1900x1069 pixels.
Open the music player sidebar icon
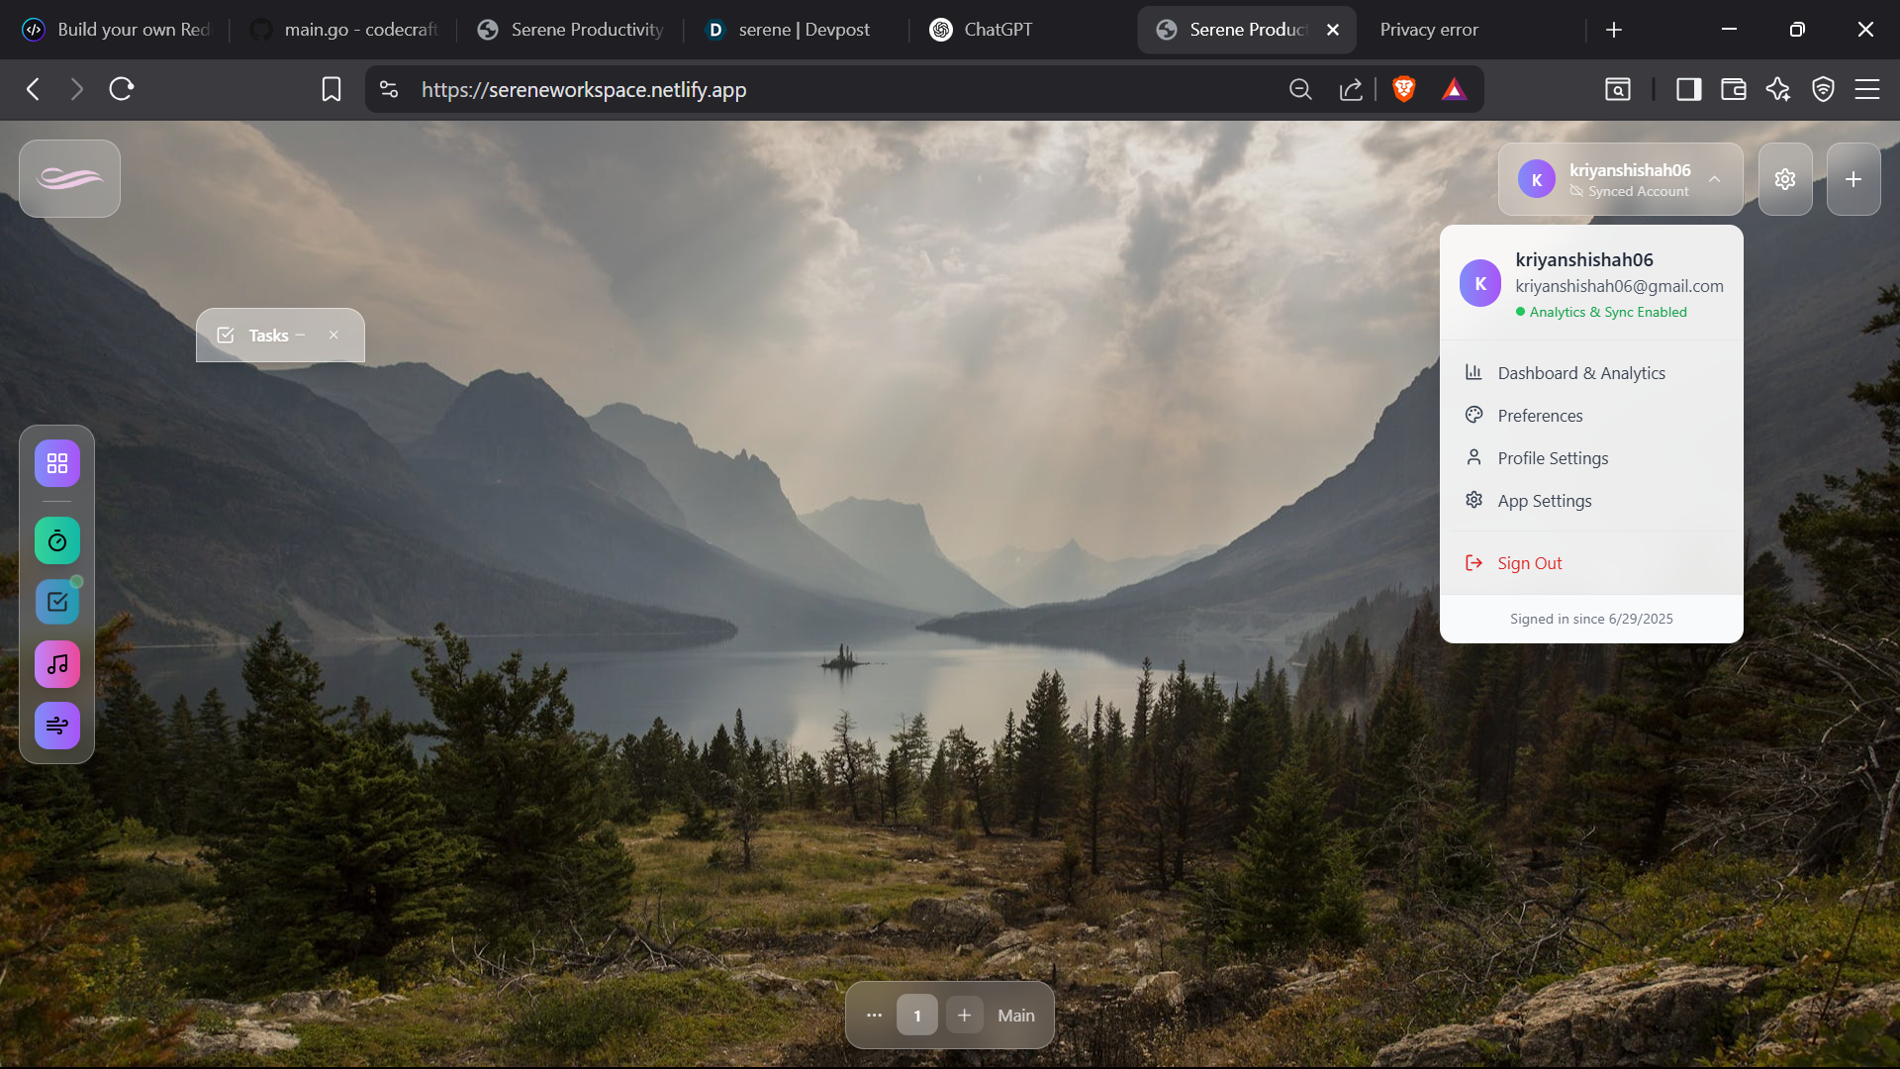[57, 664]
